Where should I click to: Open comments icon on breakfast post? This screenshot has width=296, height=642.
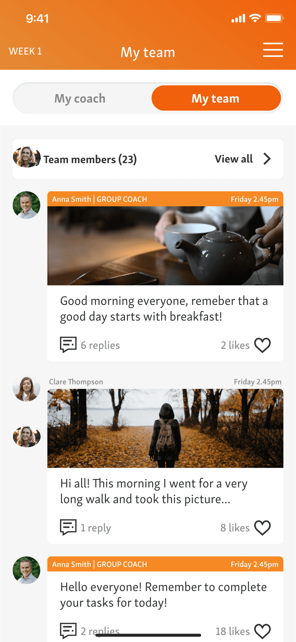click(x=68, y=345)
